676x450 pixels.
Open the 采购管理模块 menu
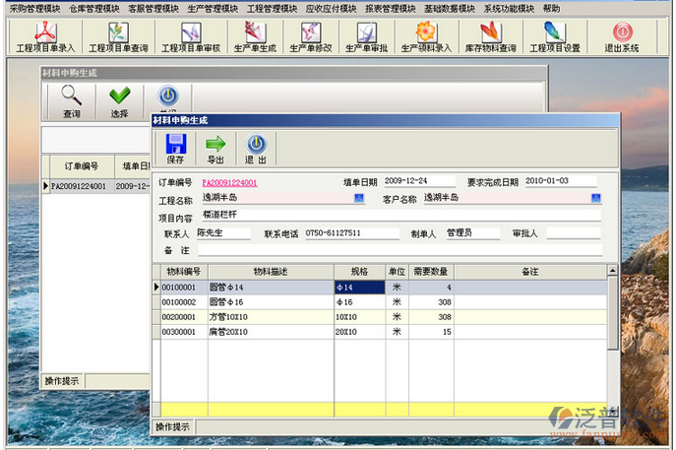pyautogui.click(x=34, y=8)
